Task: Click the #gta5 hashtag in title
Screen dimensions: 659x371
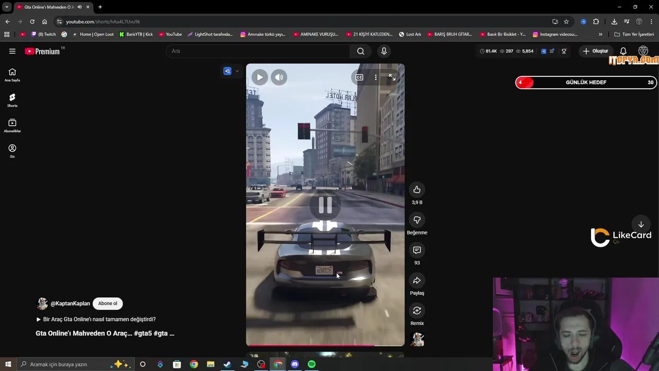Action: [x=143, y=333]
